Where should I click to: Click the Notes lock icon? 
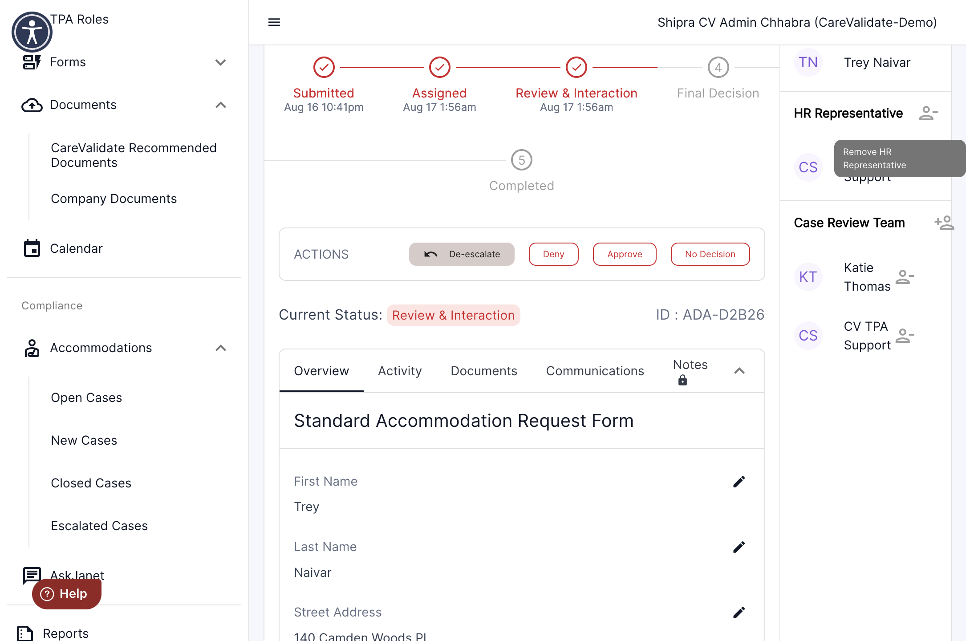pyautogui.click(x=682, y=380)
